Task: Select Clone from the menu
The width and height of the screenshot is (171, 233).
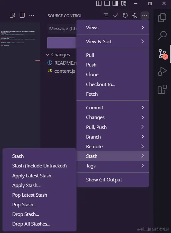Action: coord(113,75)
